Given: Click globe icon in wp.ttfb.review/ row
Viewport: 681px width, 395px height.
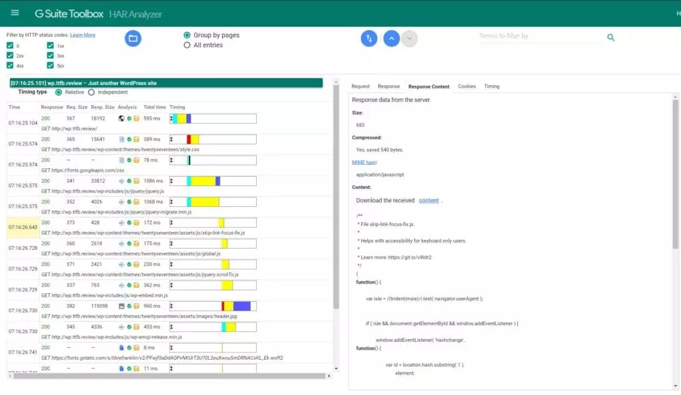Looking at the screenshot, I should [122, 118].
